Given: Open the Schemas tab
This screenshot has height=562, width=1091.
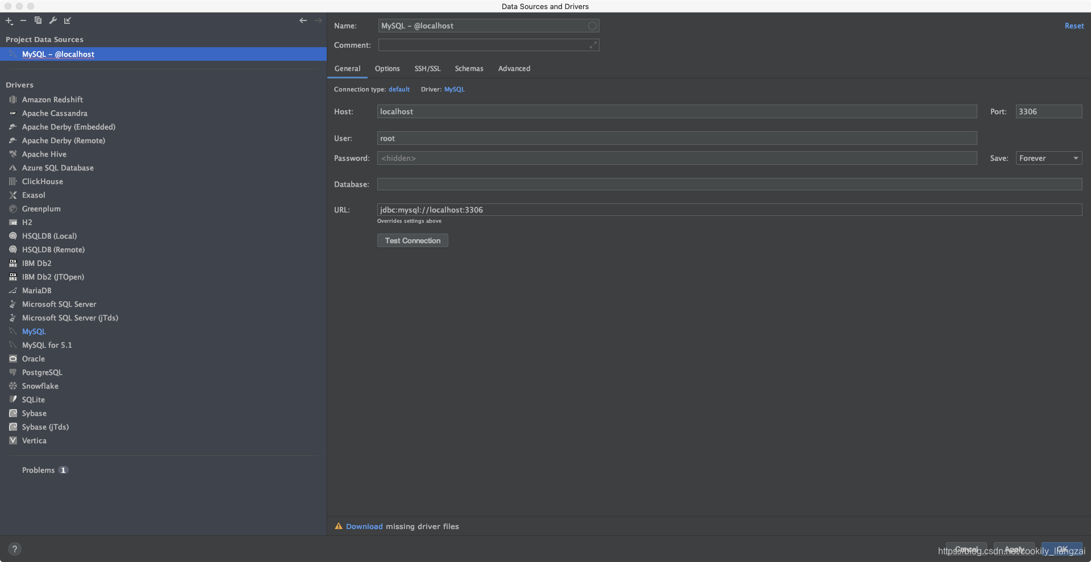Looking at the screenshot, I should [469, 68].
